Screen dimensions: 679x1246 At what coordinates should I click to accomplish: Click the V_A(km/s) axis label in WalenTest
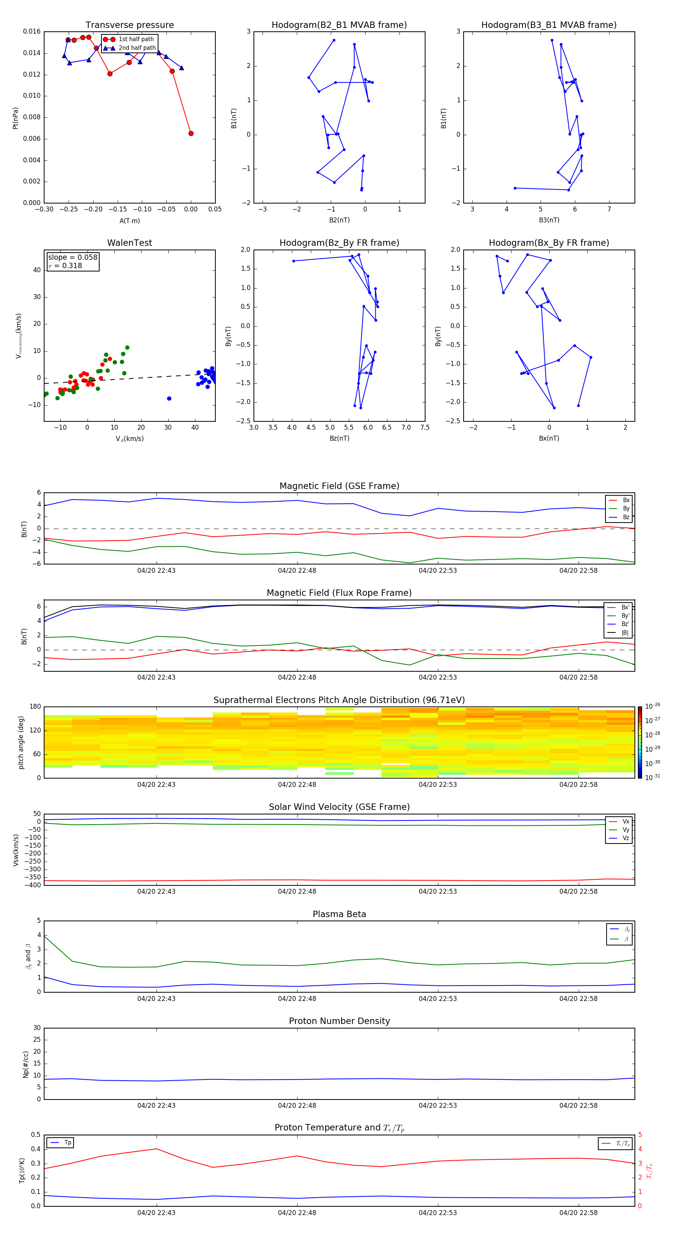tap(129, 439)
